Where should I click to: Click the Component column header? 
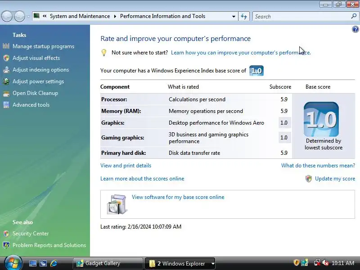pos(115,87)
